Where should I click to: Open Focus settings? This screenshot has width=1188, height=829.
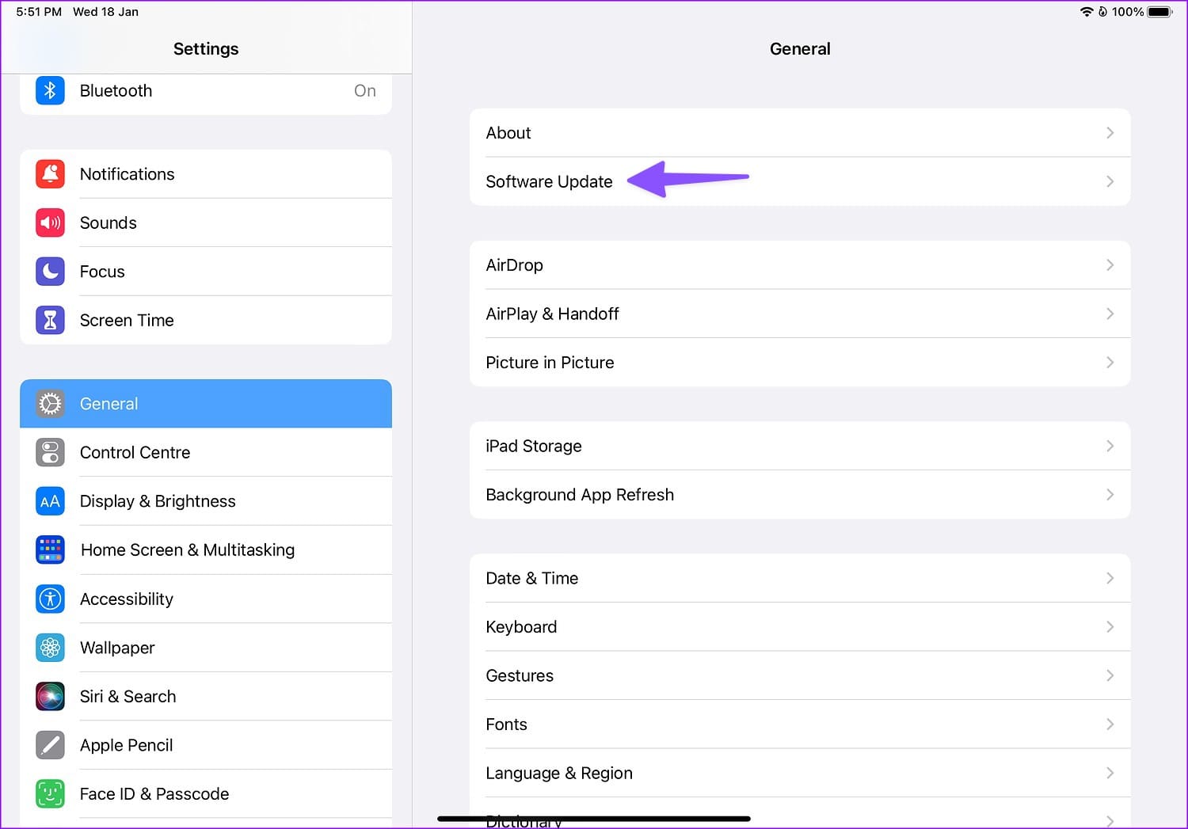pos(206,272)
